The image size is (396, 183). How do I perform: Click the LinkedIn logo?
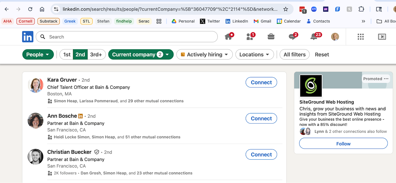point(28,37)
